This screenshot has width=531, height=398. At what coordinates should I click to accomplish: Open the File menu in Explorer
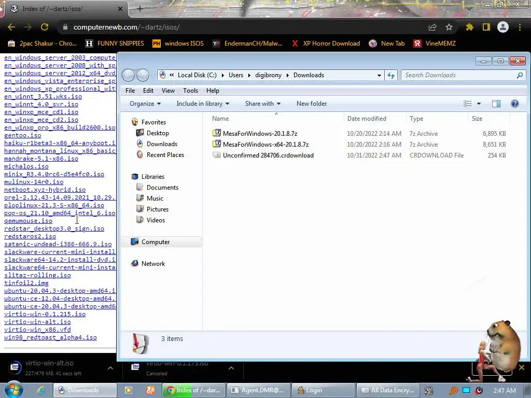tap(130, 91)
